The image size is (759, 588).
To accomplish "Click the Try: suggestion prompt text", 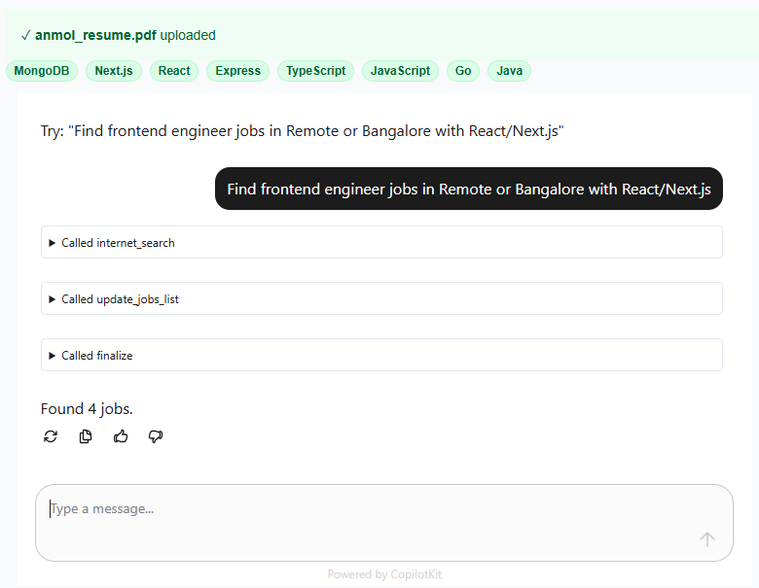I will click(302, 131).
